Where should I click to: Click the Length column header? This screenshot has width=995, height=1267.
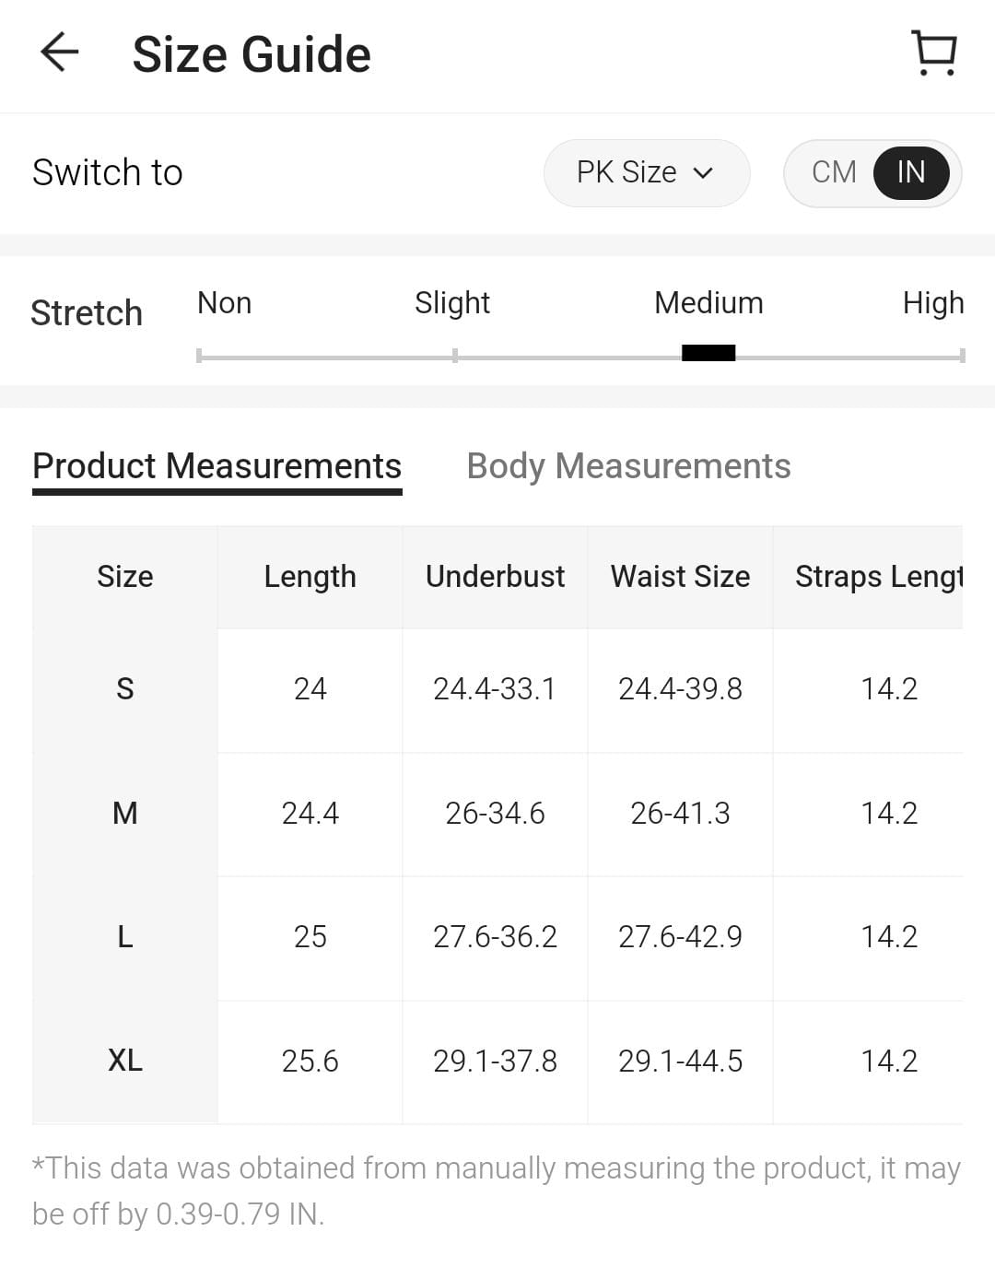pos(310,577)
